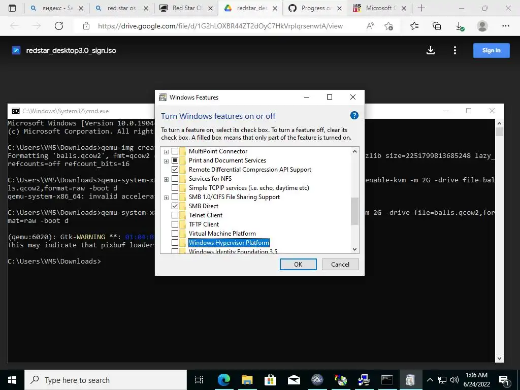Select Windows Identity Foundation 3.5 row
The image size is (520, 390).
pos(233,251)
